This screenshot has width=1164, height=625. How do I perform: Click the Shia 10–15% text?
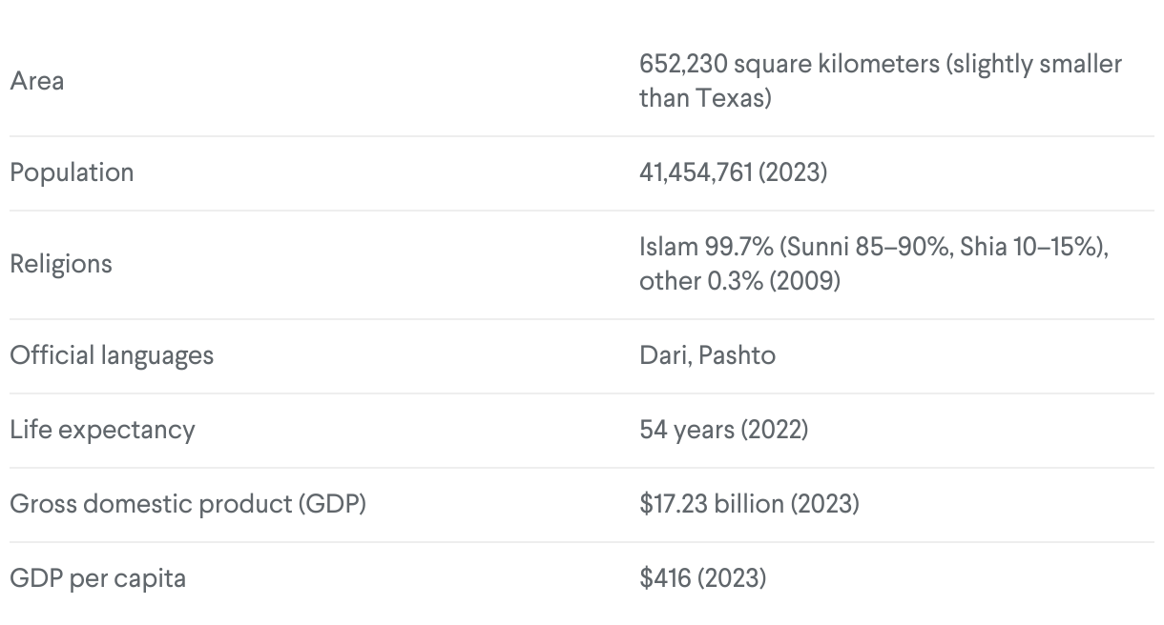[1029, 248]
